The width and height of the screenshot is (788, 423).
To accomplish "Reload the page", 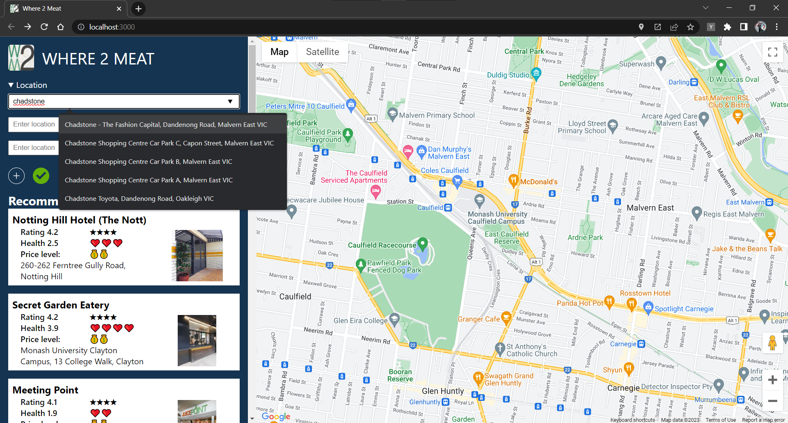I will (44, 27).
